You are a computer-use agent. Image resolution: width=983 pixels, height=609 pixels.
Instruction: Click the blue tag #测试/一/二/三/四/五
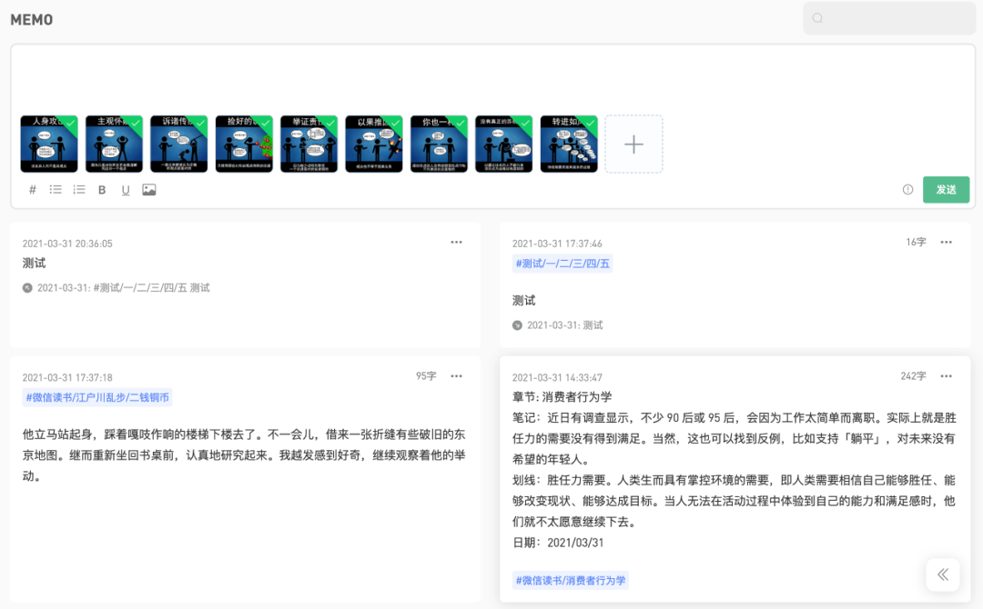coord(562,264)
